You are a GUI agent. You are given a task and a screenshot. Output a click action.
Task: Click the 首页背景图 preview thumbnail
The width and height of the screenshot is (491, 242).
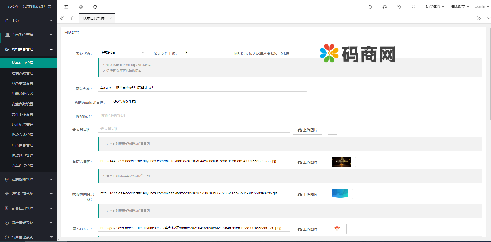pyautogui.click(x=341, y=162)
